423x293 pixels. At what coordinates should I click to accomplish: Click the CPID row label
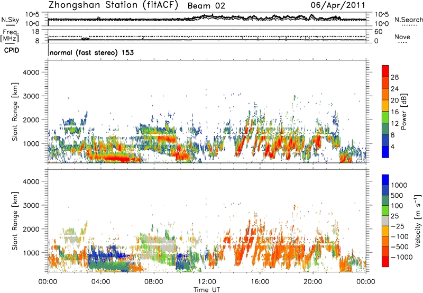pyautogui.click(x=12, y=50)
